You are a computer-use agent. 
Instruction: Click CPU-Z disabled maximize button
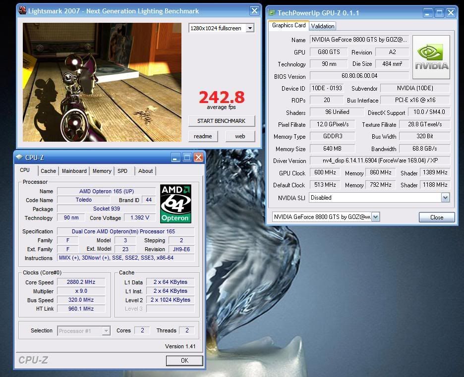(187, 158)
